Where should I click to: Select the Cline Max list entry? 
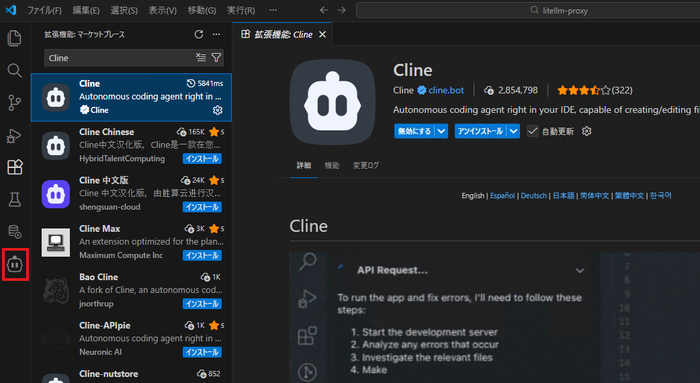[131, 243]
